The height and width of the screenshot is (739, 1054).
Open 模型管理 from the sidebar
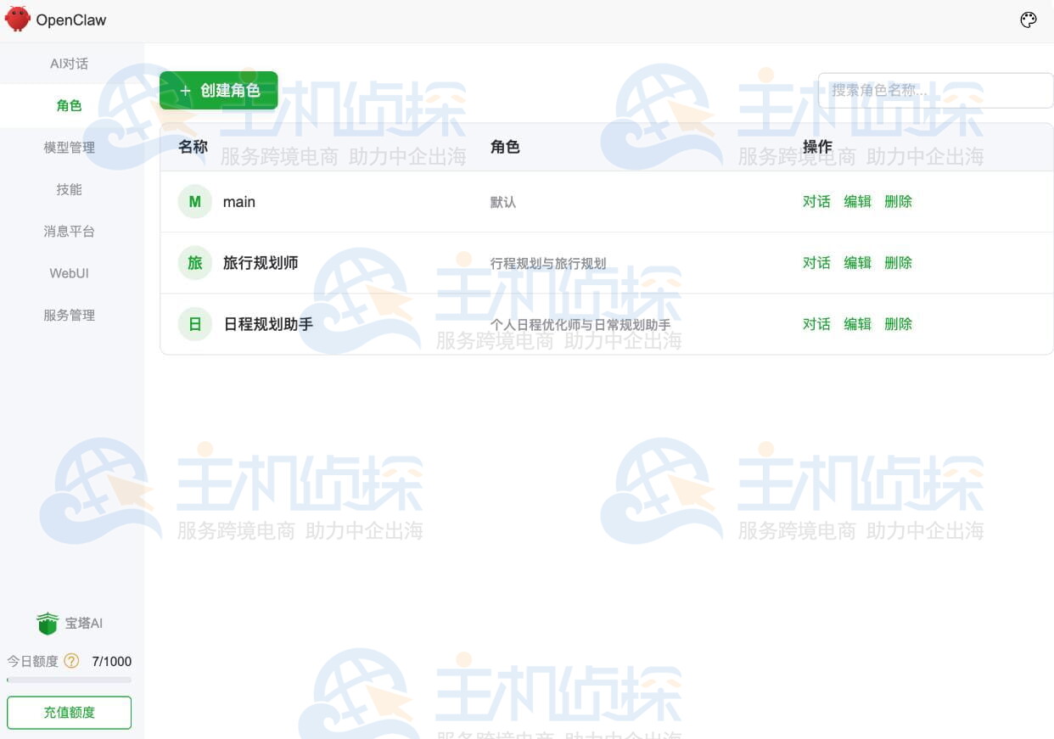pos(69,147)
